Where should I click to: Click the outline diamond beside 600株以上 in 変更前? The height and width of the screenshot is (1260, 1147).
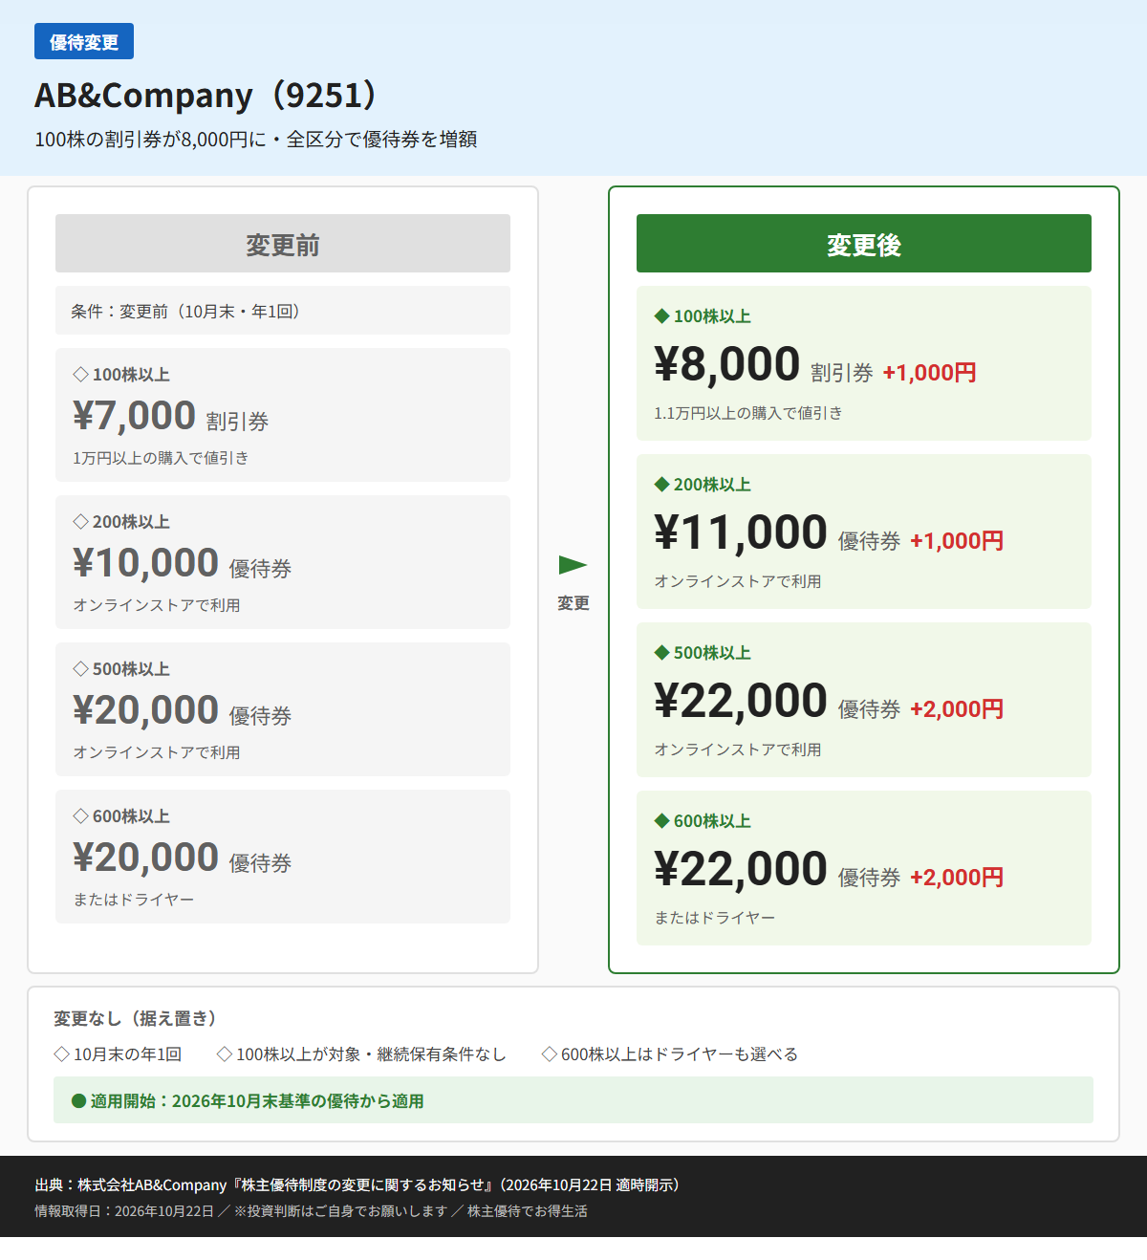pyautogui.click(x=81, y=816)
